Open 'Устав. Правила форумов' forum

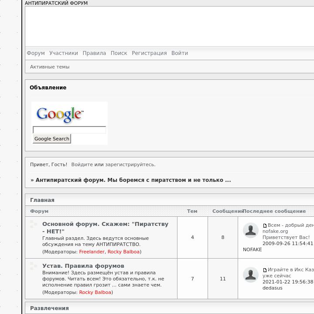pos(83,266)
